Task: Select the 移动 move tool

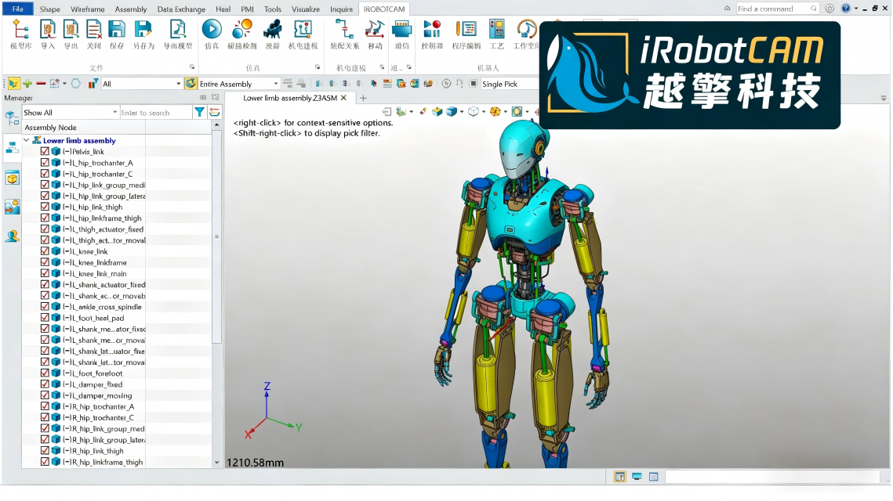Action: coord(375,34)
